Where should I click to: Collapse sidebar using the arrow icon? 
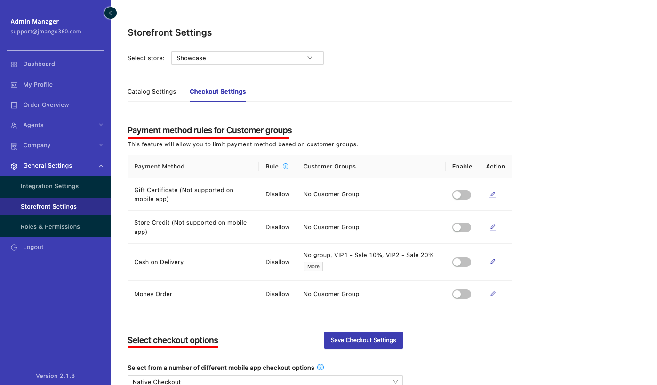110,13
